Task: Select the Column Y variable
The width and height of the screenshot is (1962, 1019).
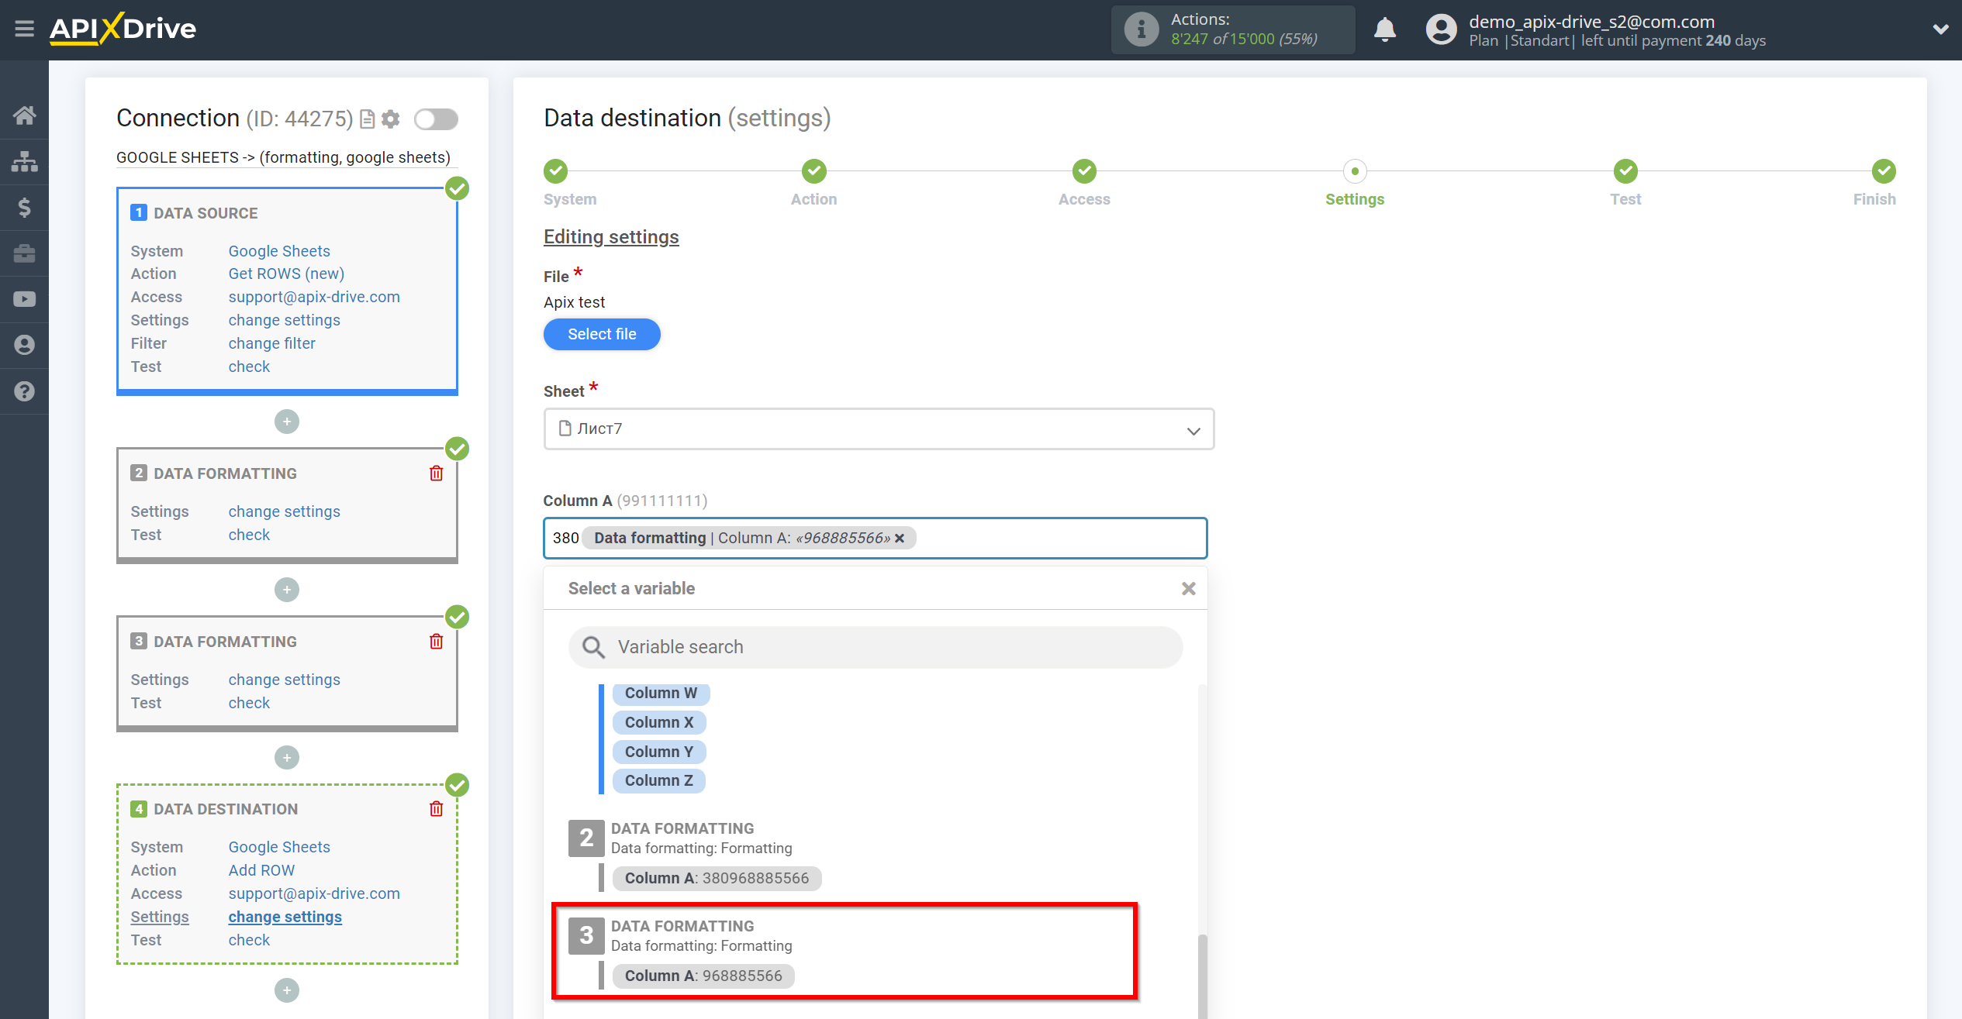Action: (x=659, y=752)
